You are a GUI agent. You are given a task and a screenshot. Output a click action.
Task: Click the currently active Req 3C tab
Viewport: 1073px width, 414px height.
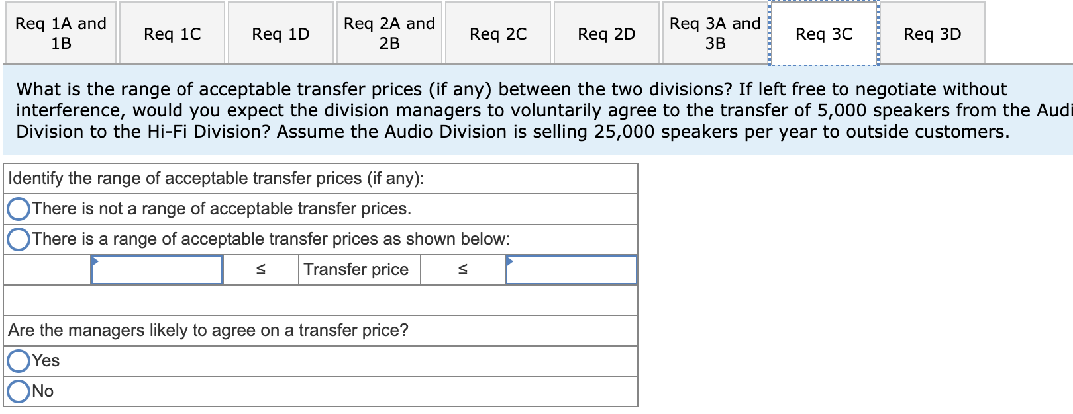click(823, 32)
